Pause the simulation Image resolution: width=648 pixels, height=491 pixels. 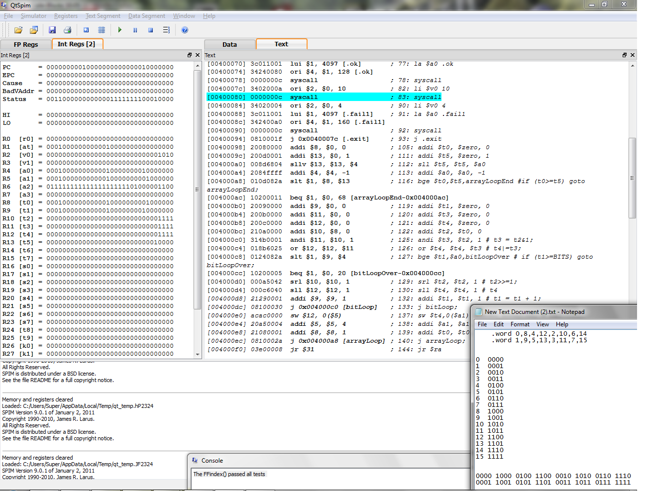coord(135,30)
